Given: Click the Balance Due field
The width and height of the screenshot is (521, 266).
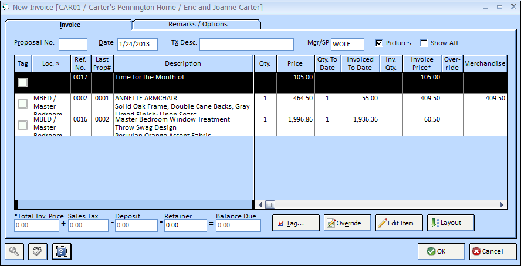Looking at the screenshot, I should pyautogui.click(x=239, y=225).
